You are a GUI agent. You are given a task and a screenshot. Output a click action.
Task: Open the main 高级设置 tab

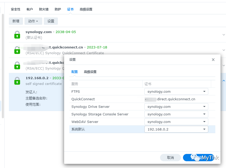point(86,9)
